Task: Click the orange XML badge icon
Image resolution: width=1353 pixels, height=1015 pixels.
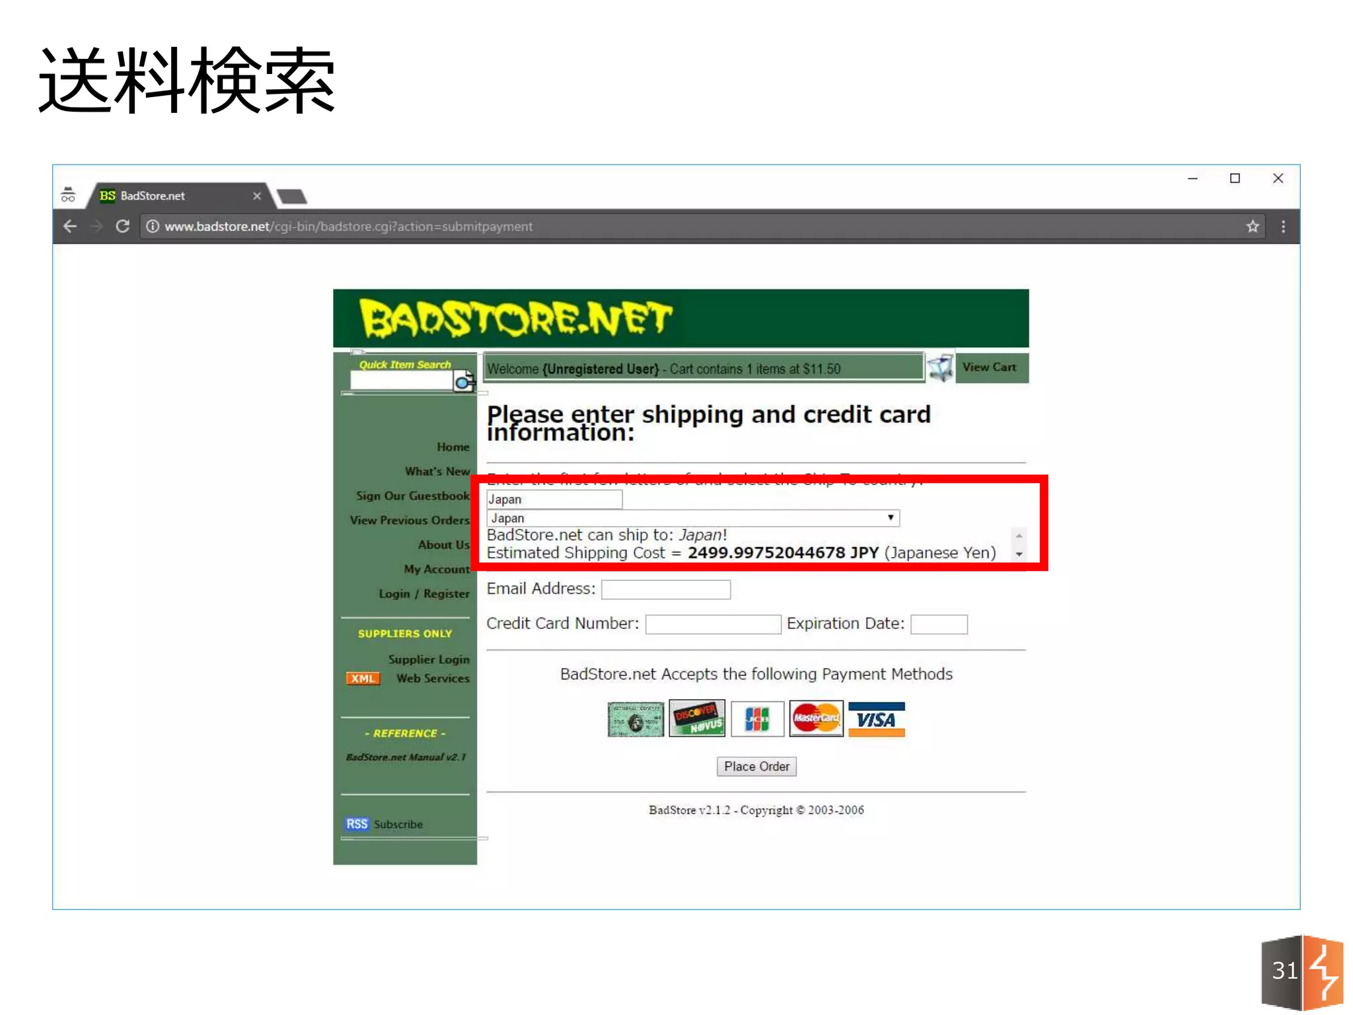Action: [x=363, y=679]
